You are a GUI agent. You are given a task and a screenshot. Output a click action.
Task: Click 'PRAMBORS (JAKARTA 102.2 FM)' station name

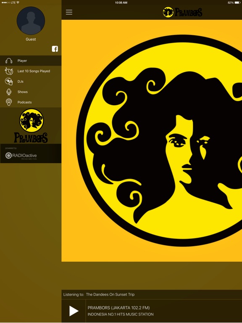pos(119,308)
